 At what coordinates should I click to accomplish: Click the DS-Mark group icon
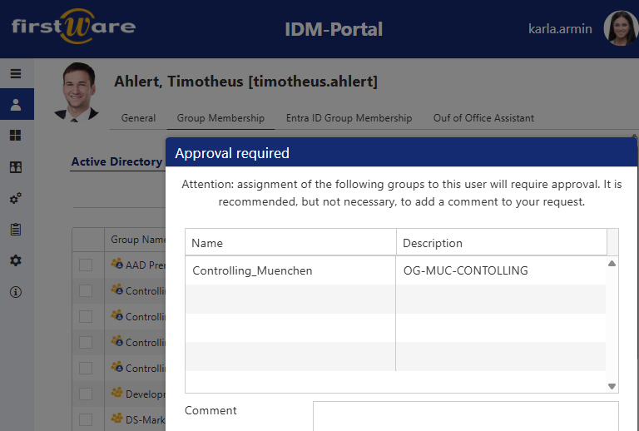click(x=117, y=418)
